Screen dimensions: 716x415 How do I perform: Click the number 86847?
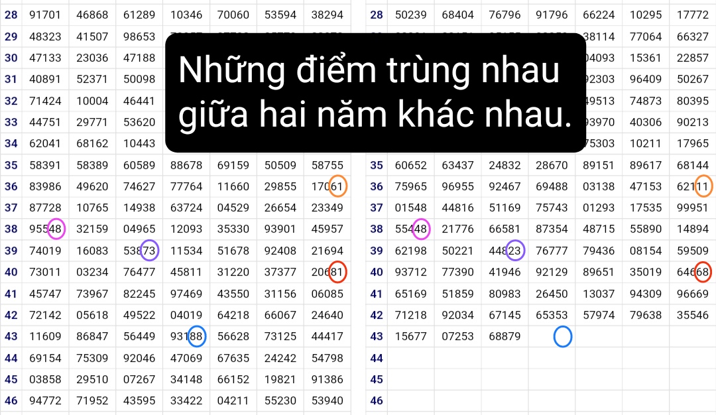tap(92, 336)
